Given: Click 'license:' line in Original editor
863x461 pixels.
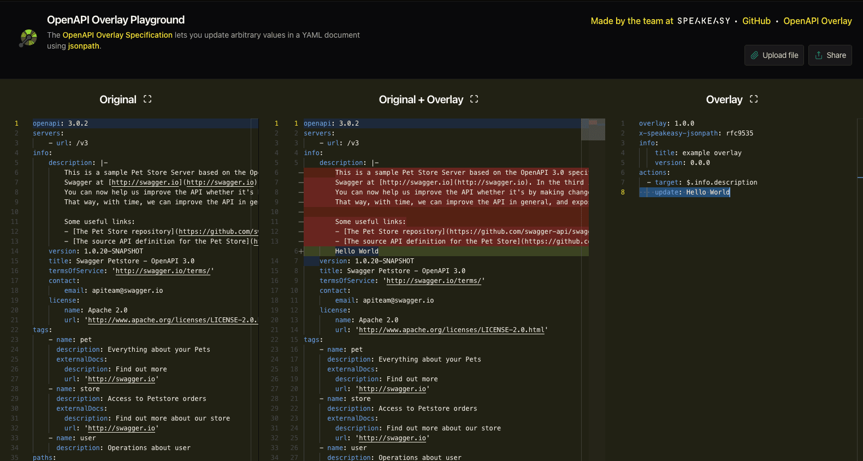Looking at the screenshot, I should (64, 300).
